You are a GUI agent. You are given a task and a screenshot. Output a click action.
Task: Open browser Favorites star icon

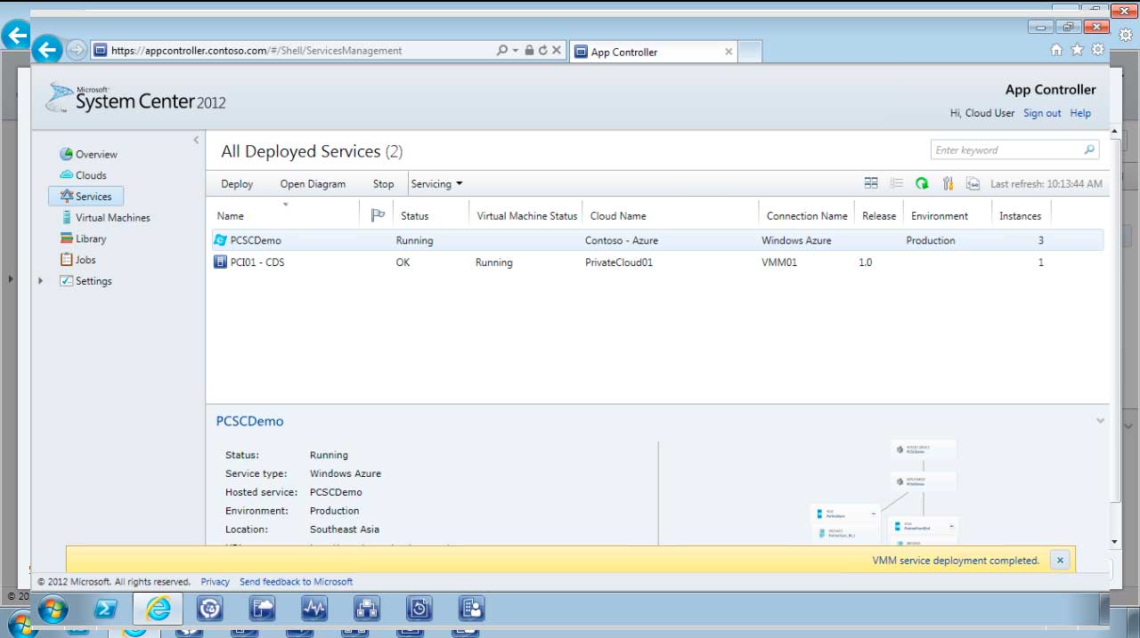pyautogui.click(x=1078, y=50)
